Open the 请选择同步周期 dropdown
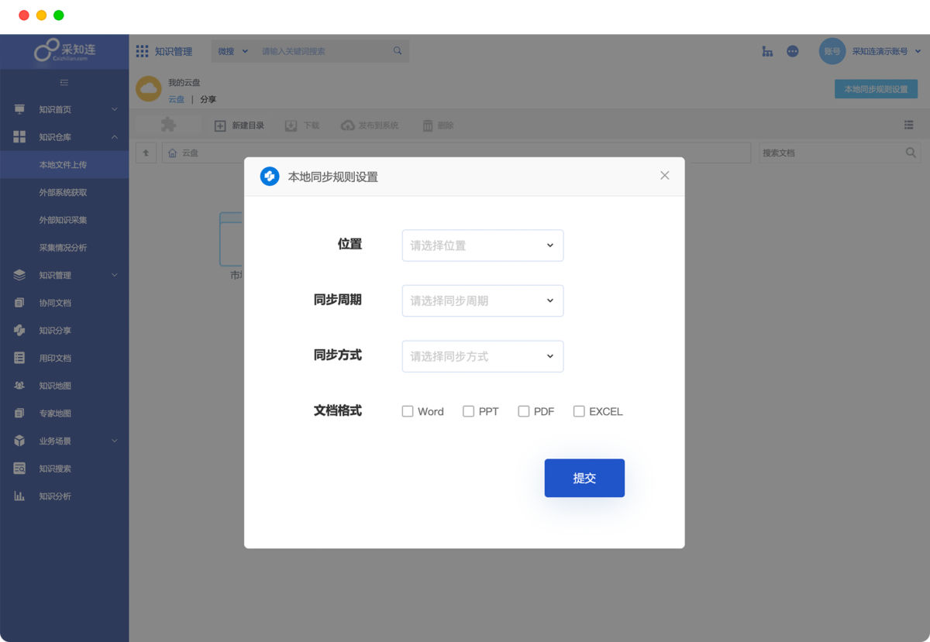The image size is (930, 642). click(x=483, y=300)
